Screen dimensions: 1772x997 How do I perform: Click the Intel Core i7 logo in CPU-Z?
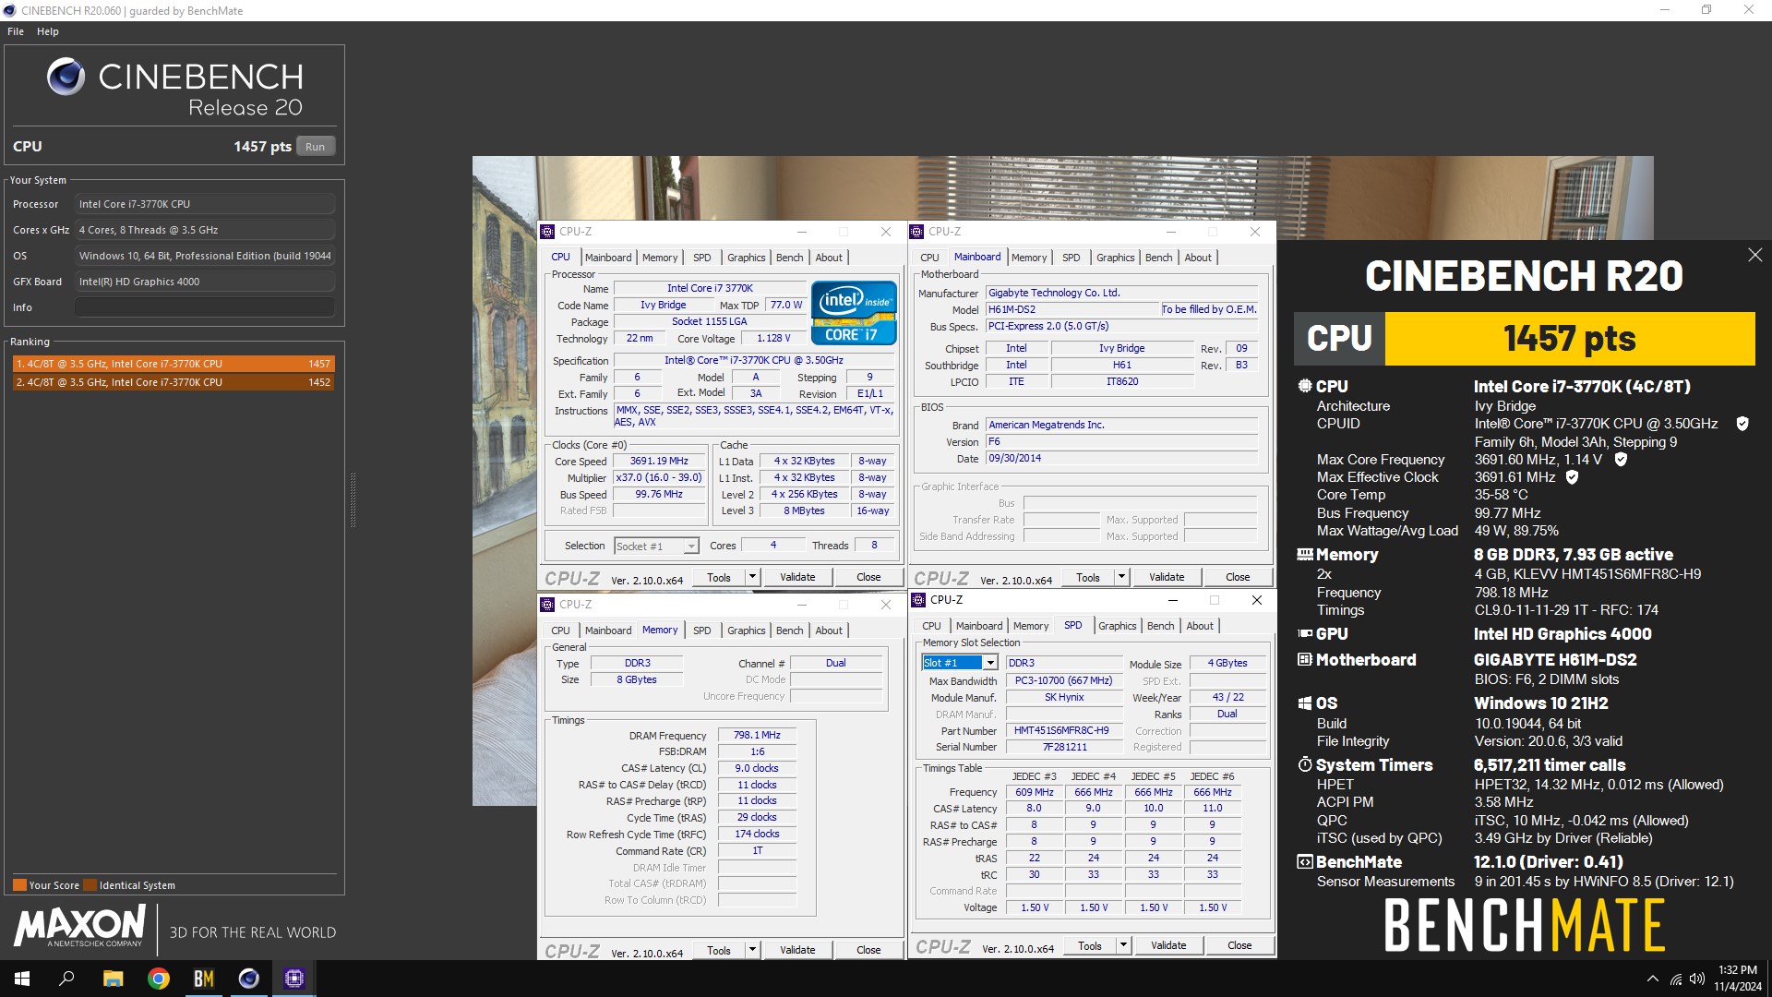coord(854,313)
